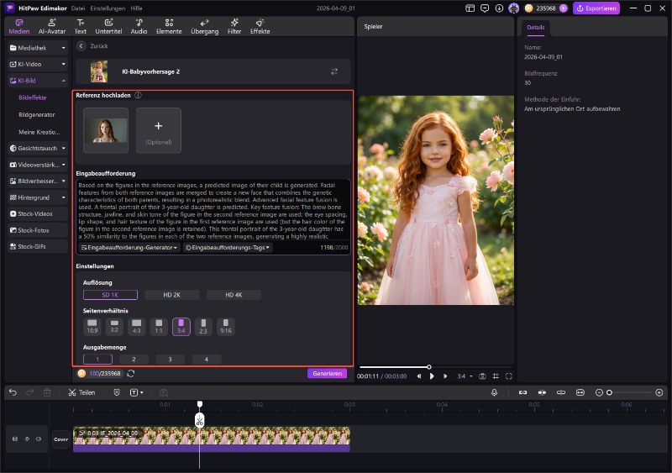This screenshot has width=672, height=473.
Task: Click the Effekte toolbar icon
Action: pyautogui.click(x=260, y=25)
